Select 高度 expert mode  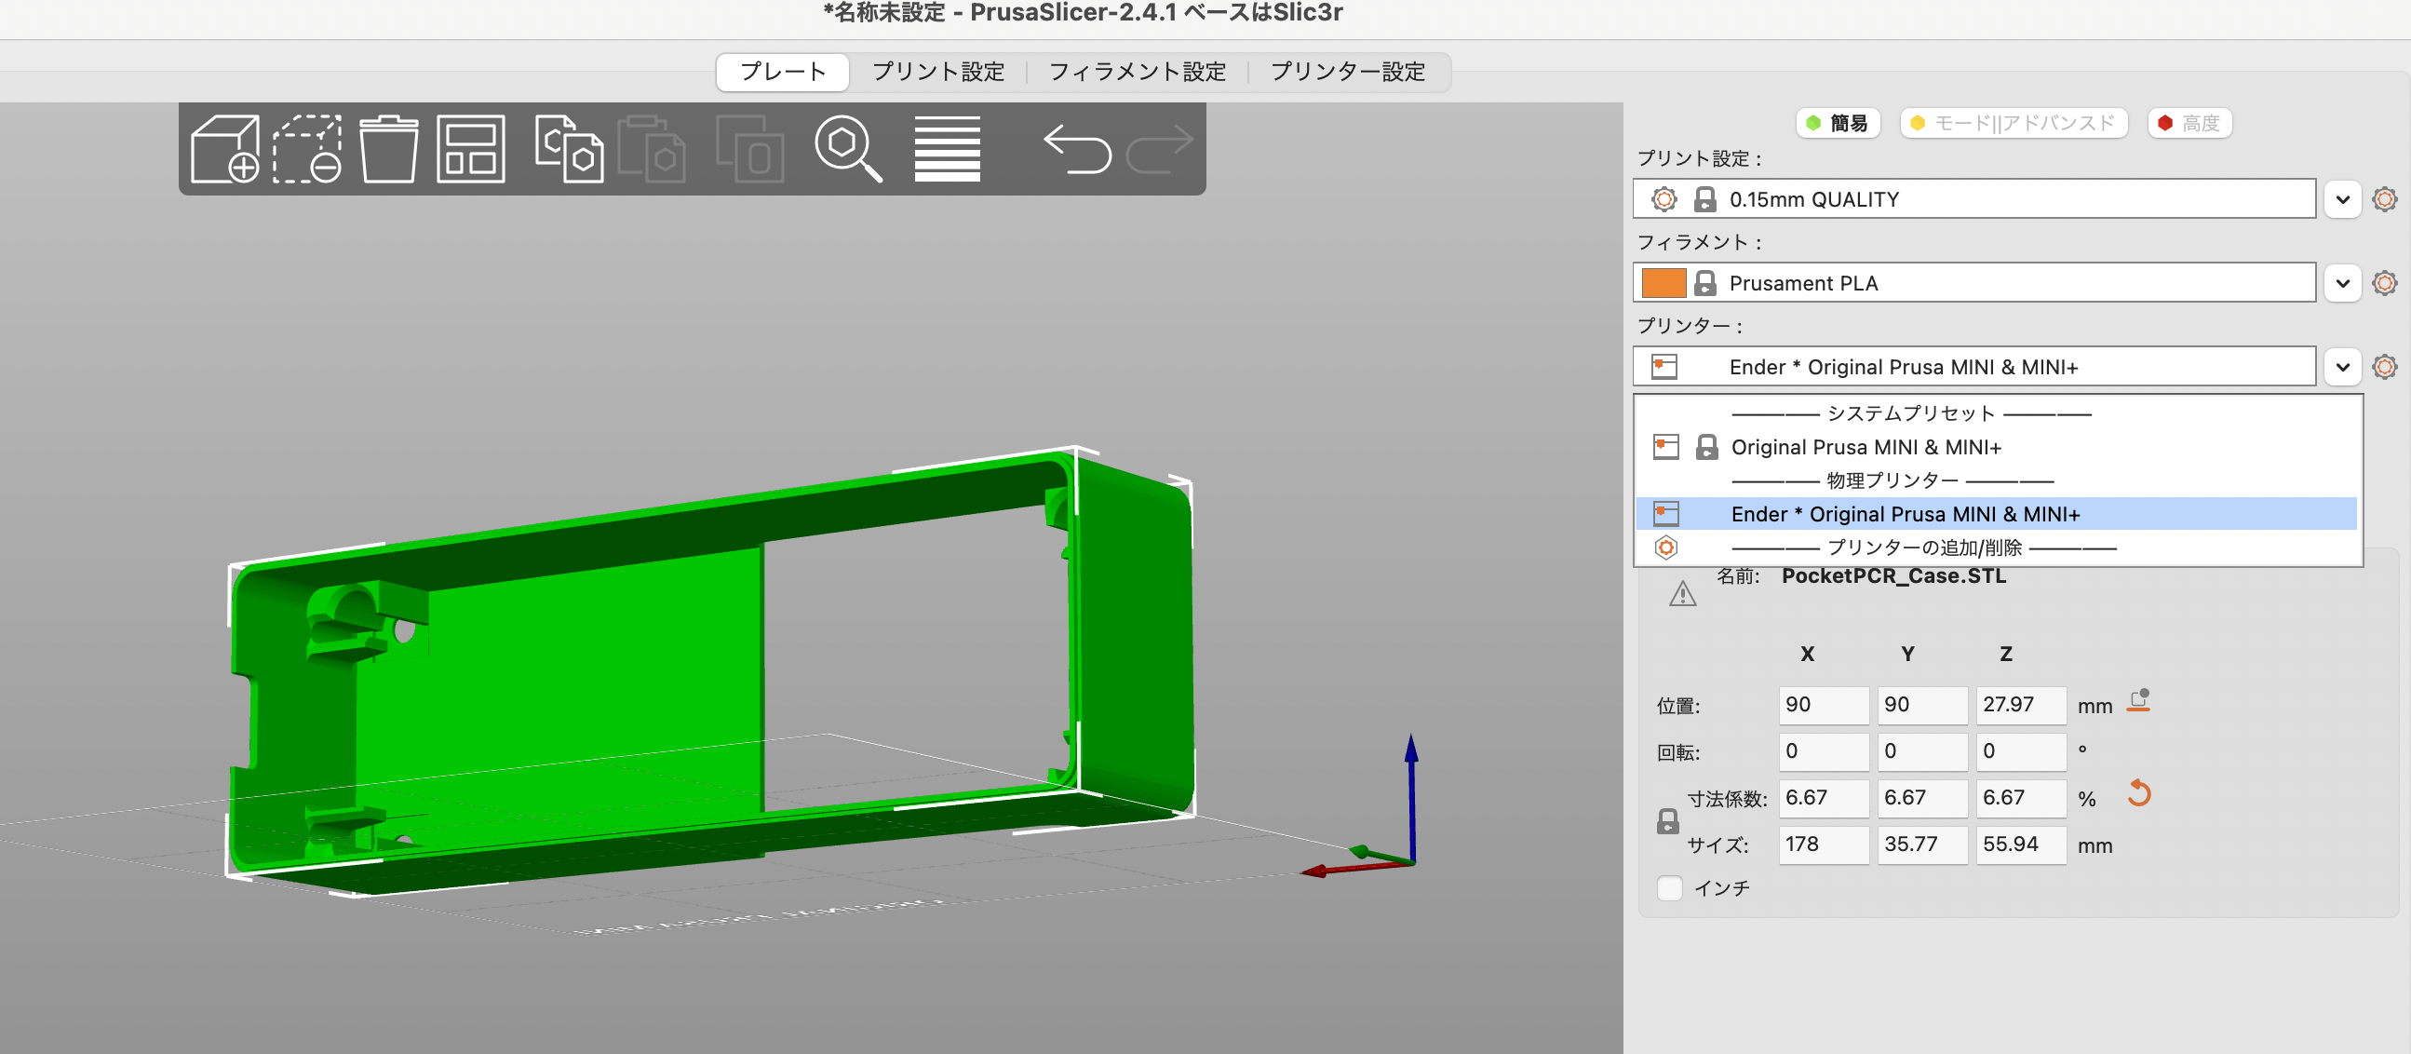pos(2189,123)
